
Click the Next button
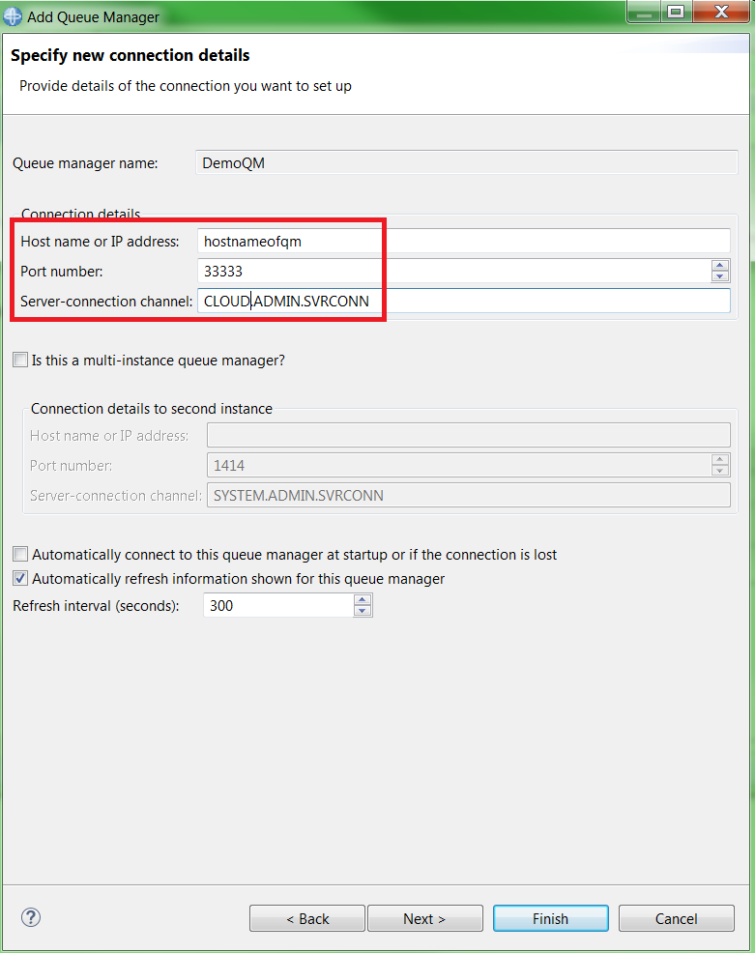pos(424,918)
